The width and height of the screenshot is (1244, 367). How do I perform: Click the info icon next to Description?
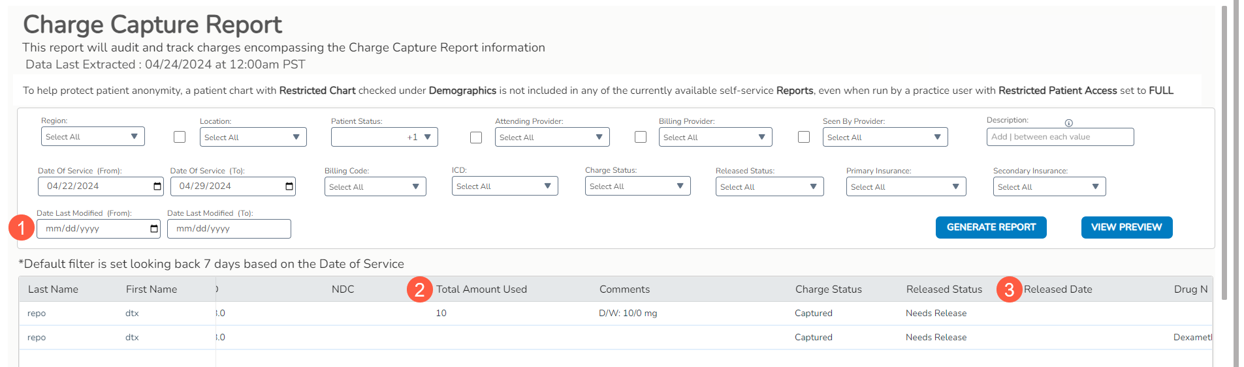pos(1069,123)
